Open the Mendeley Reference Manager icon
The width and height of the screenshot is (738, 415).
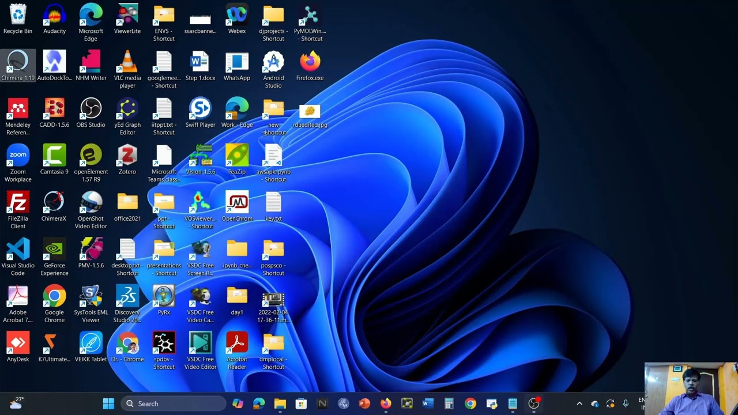18,116
